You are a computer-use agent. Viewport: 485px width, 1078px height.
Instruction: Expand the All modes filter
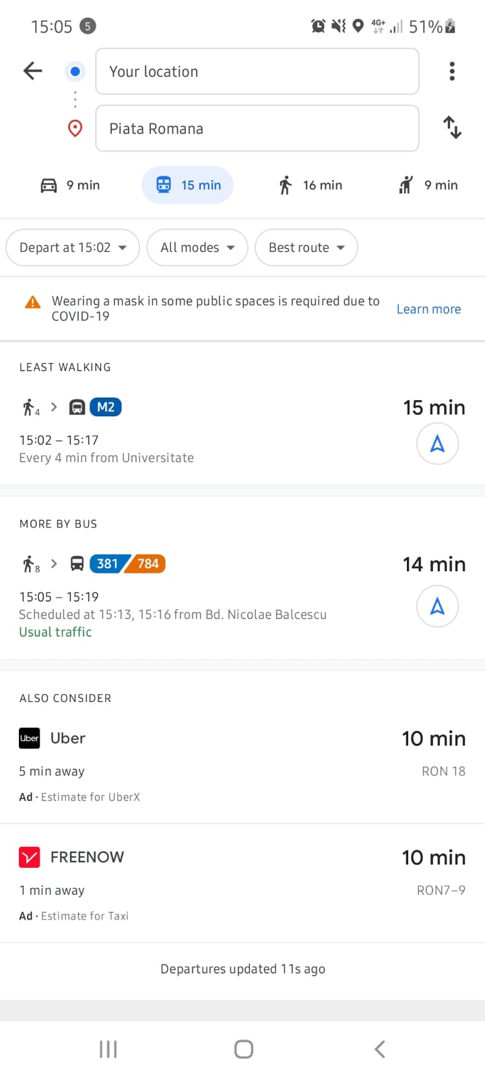(197, 247)
